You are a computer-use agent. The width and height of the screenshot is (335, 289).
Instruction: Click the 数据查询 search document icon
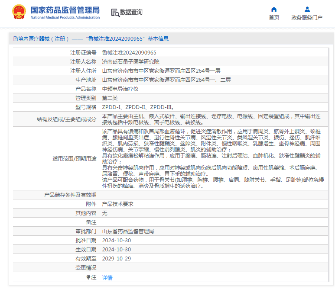click(x=115, y=13)
